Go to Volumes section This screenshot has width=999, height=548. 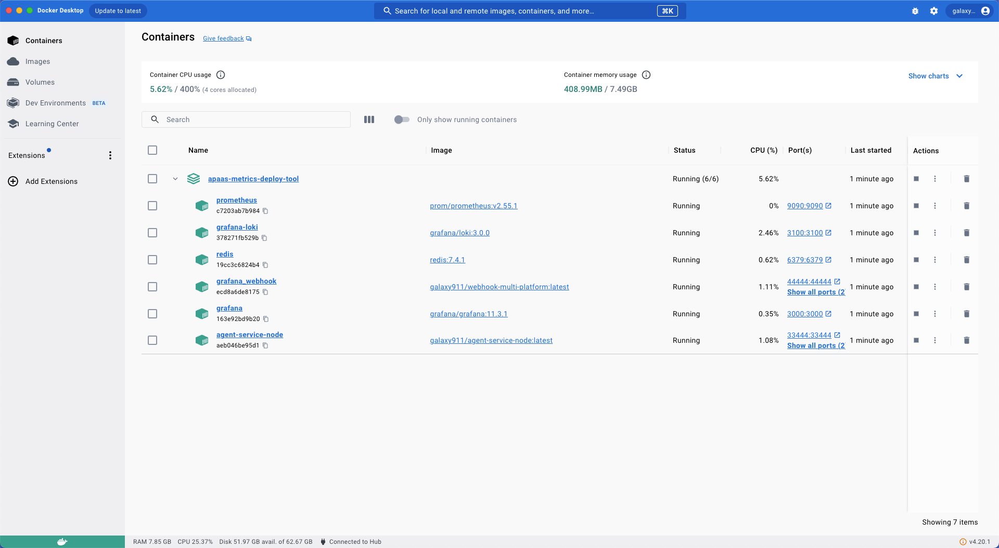(x=62, y=82)
